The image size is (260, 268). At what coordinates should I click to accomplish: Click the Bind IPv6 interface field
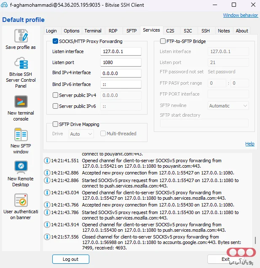(121, 84)
